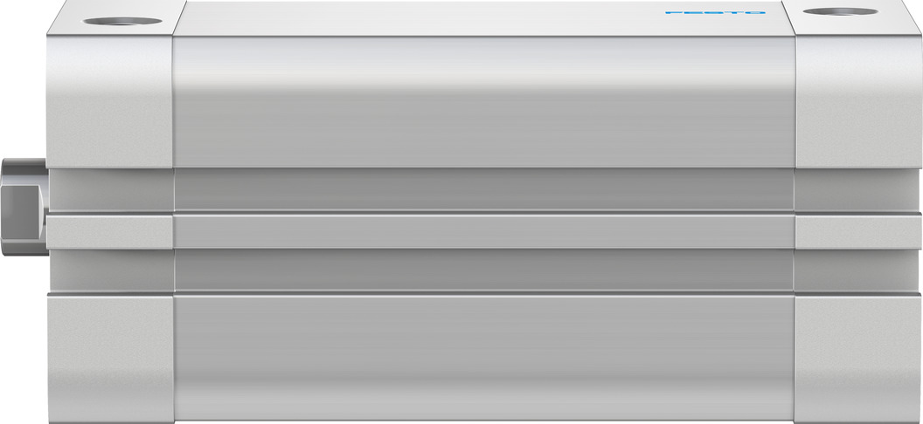Click the lower block of right end cap
This screenshot has height=424, width=923.
tap(857, 359)
